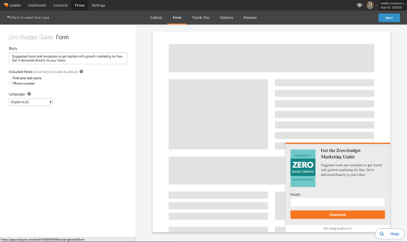The width and height of the screenshot is (407, 242).
Task: Expand the account menu arrow beside avatar
Action: point(376,6)
